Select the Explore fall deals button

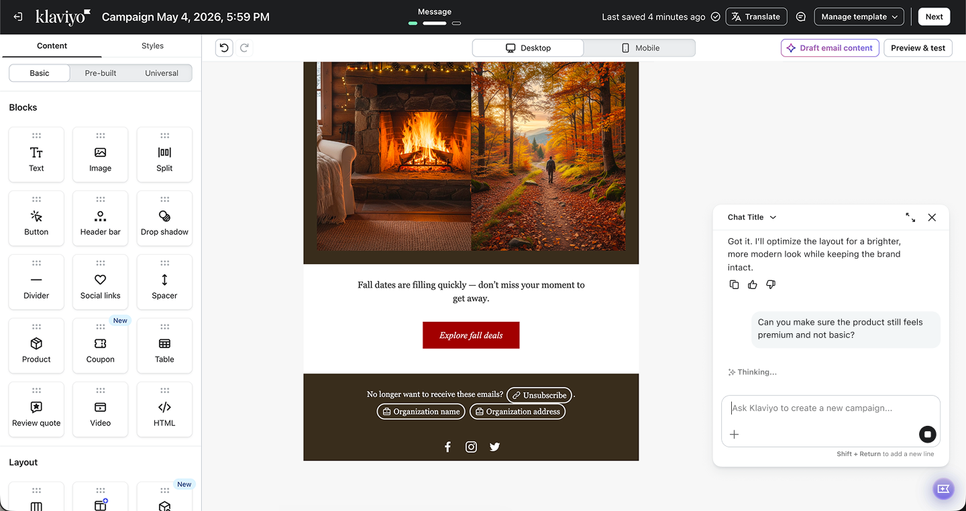click(471, 335)
